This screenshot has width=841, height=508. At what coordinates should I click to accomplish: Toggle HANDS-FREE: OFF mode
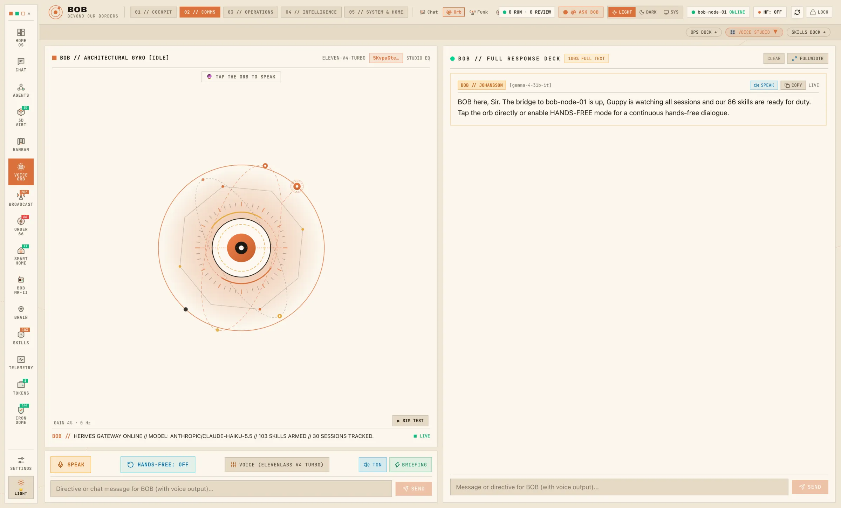point(158,465)
